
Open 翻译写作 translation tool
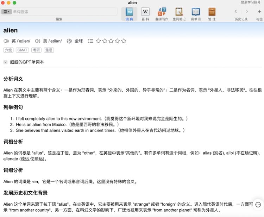click(162, 14)
